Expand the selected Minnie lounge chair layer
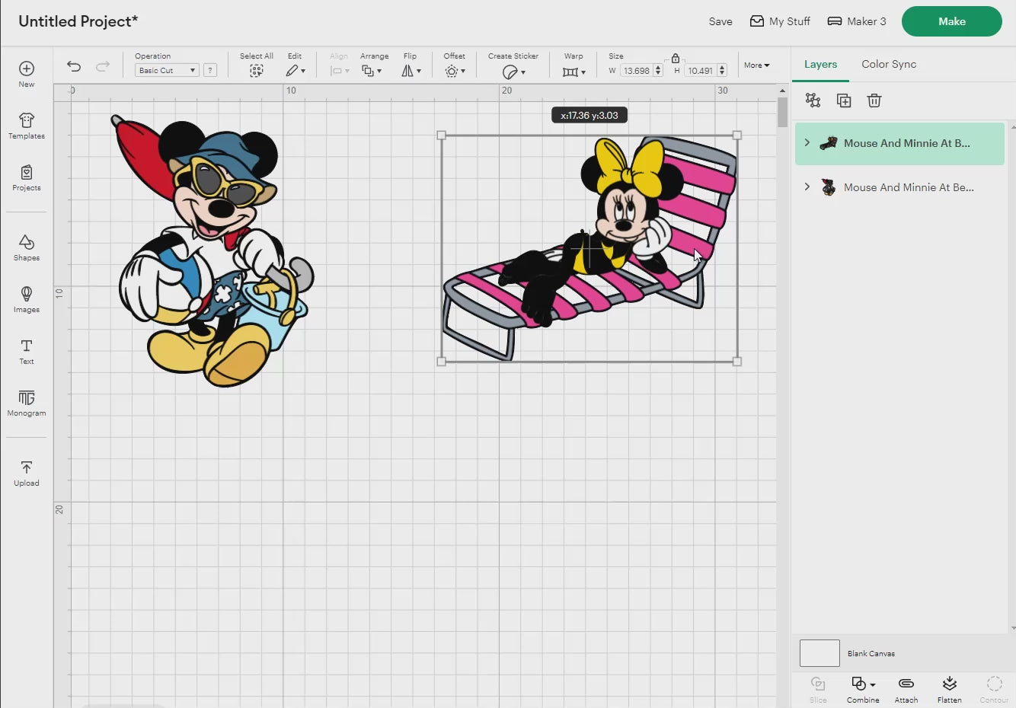 (807, 142)
